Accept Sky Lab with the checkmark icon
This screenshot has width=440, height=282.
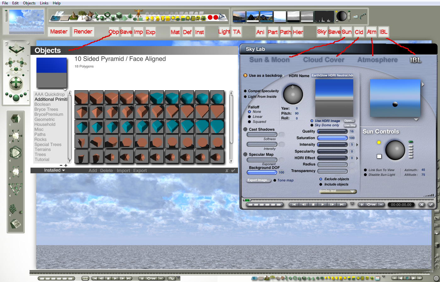tap(431, 205)
